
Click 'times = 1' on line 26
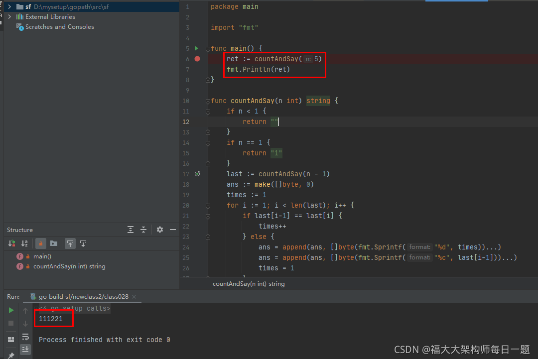point(276,268)
